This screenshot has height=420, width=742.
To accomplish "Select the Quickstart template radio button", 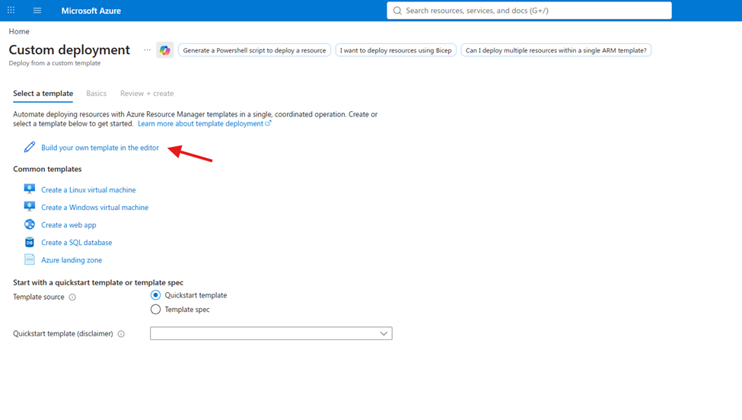I will [155, 295].
